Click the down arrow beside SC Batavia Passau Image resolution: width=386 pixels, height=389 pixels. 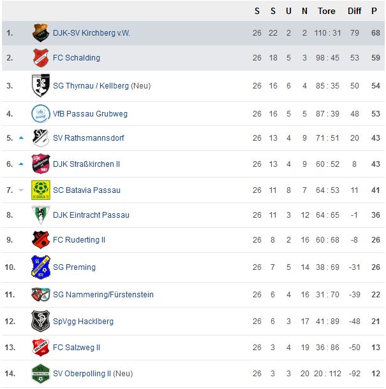coord(21,190)
